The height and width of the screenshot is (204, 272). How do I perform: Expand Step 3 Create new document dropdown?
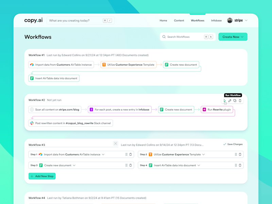(x=74, y=165)
